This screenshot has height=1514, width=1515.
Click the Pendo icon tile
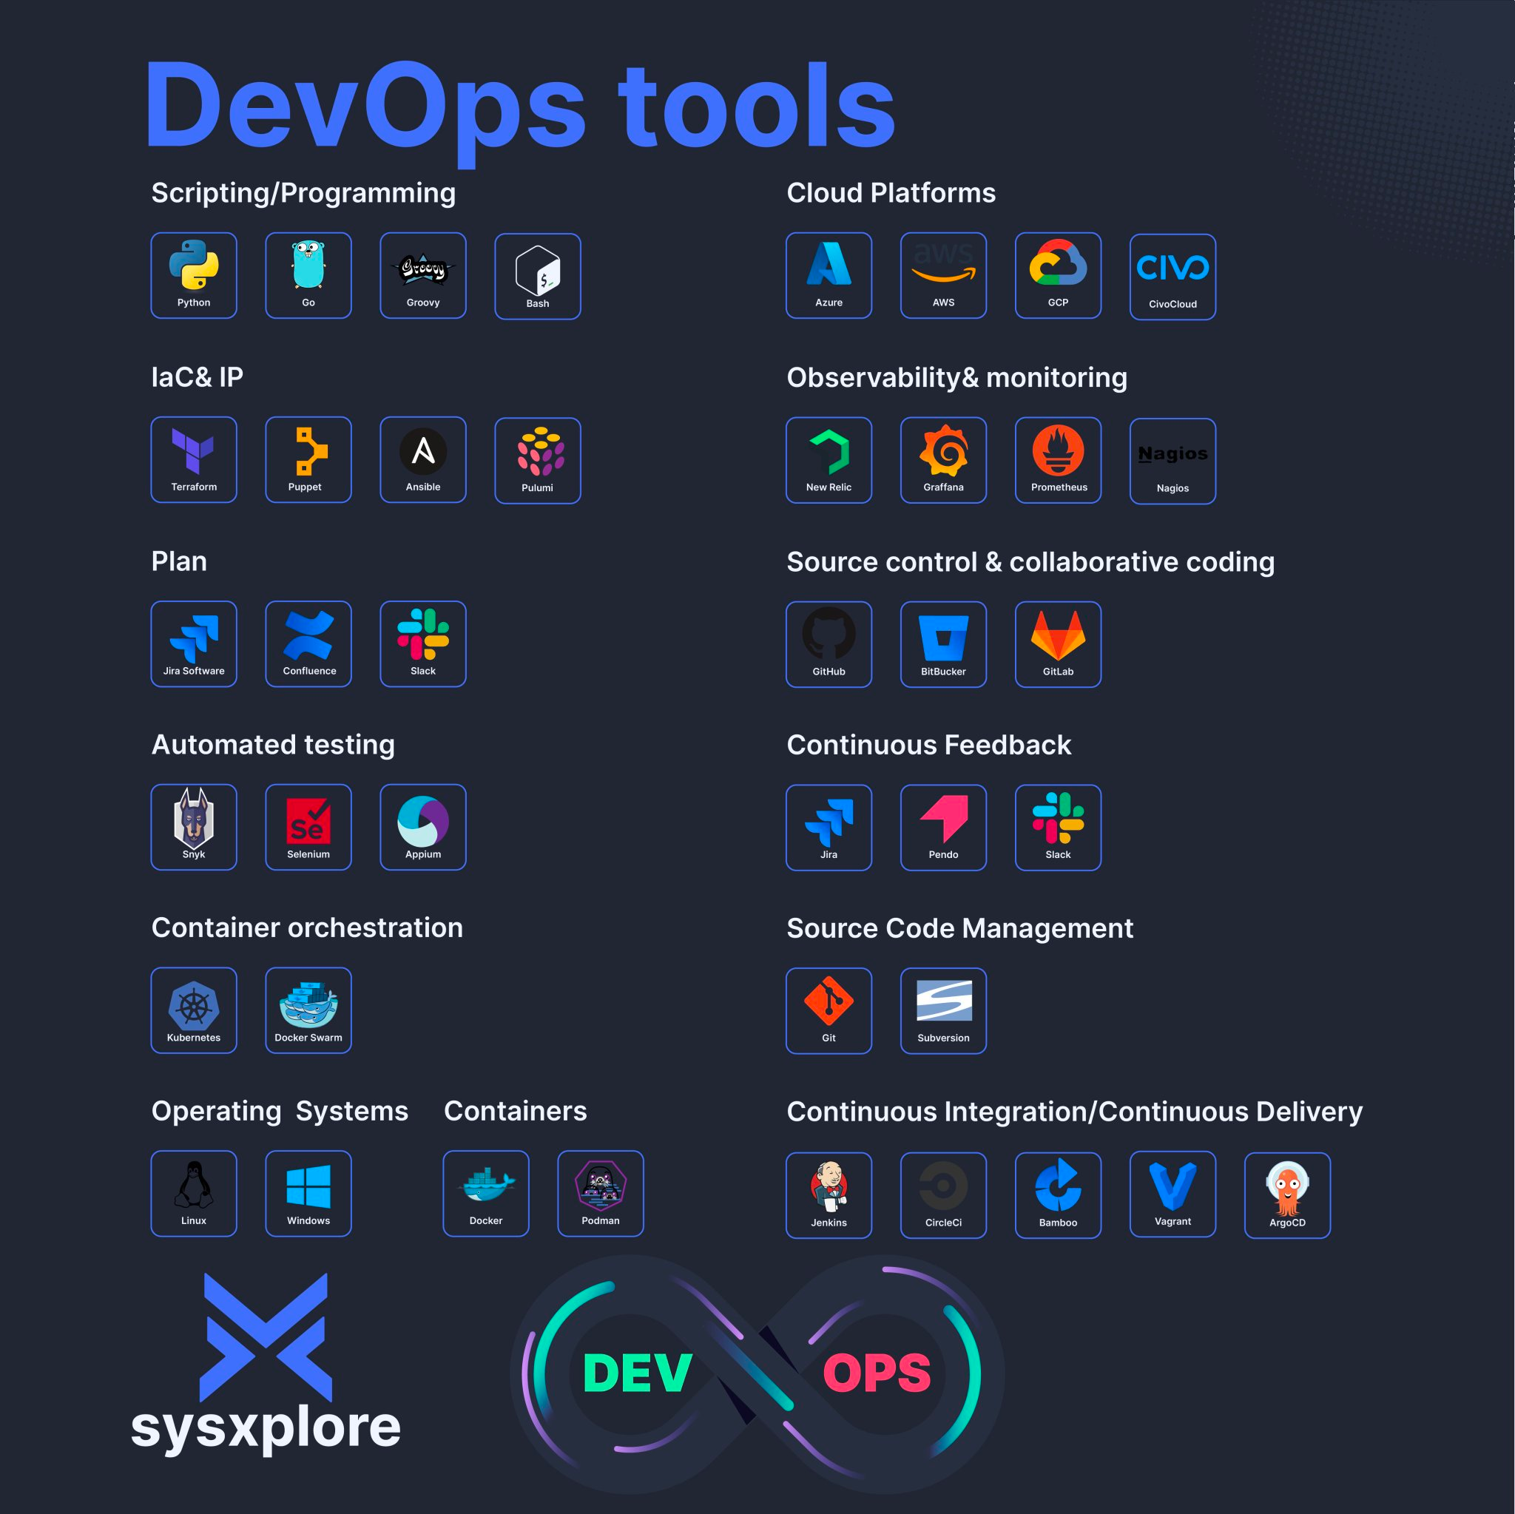[943, 828]
